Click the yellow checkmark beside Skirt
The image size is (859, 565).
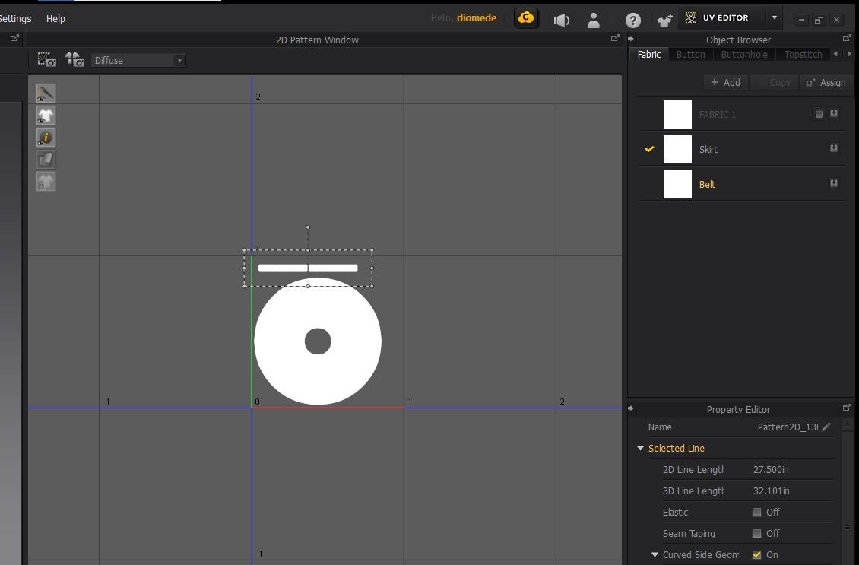coord(649,149)
